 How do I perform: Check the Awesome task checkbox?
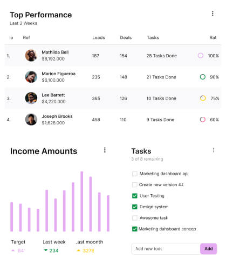(x=135, y=218)
